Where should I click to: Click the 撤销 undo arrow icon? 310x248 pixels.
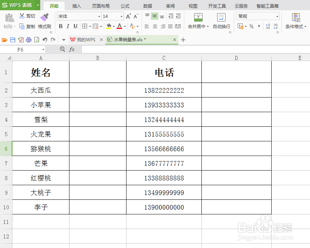pyautogui.click(x=45, y=39)
